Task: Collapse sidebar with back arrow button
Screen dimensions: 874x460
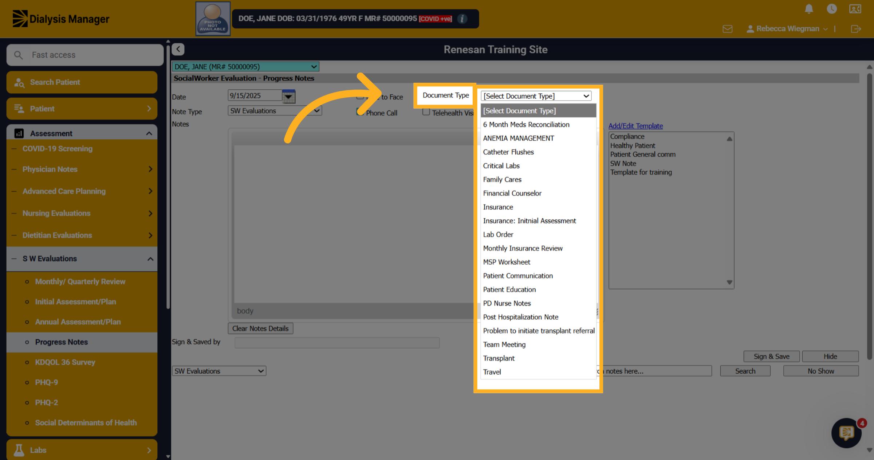Action: [x=178, y=49]
